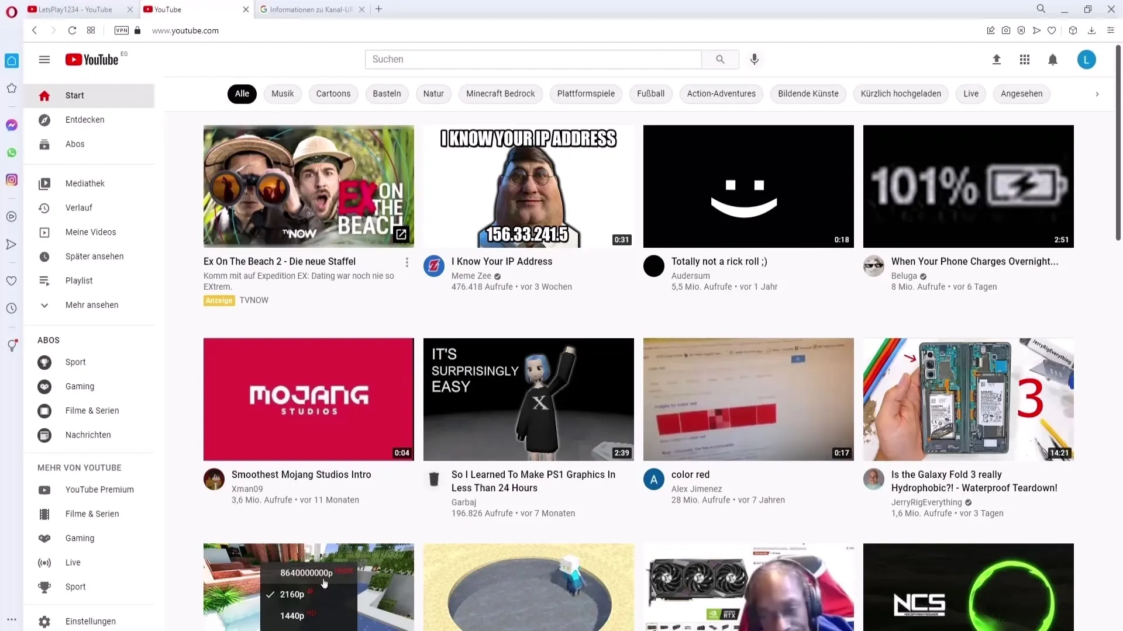The height and width of the screenshot is (631, 1123).
Task: Add page to favorites heart icon
Action: pos(1052,30)
